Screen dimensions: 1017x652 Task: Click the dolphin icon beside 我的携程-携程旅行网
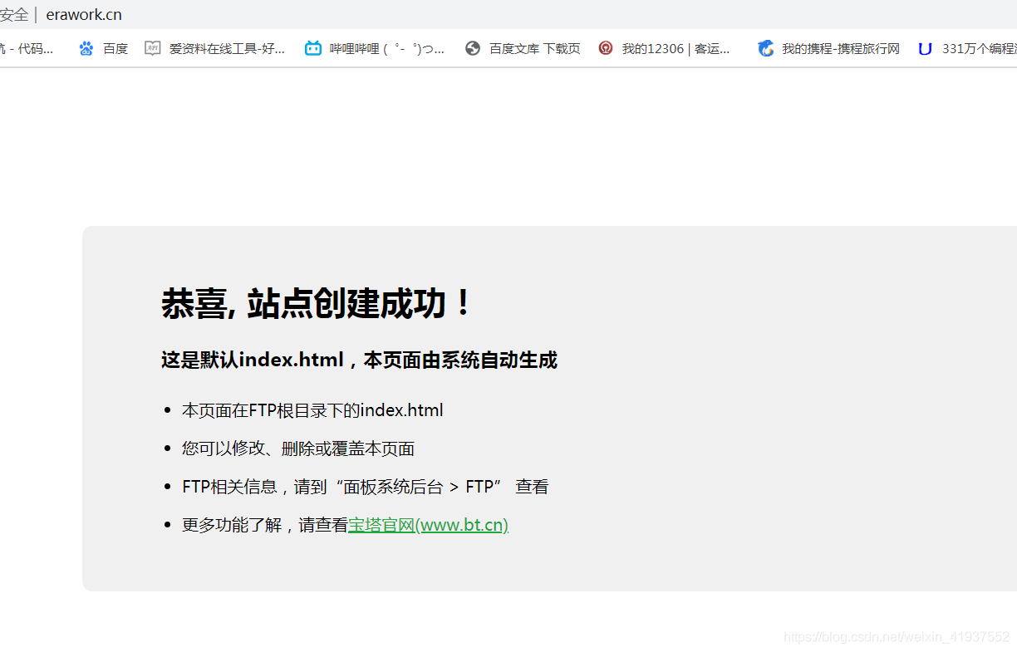tap(765, 48)
